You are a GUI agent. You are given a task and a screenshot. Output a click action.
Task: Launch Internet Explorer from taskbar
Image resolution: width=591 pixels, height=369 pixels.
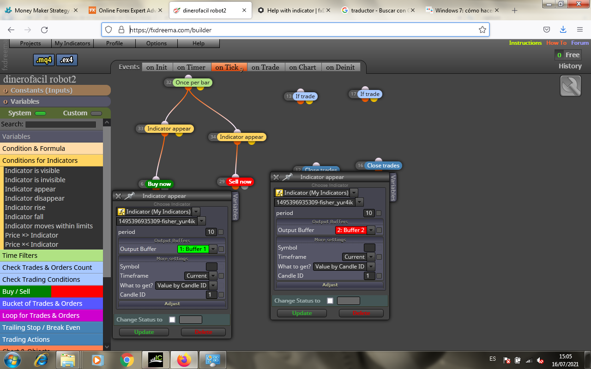point(42,359)
